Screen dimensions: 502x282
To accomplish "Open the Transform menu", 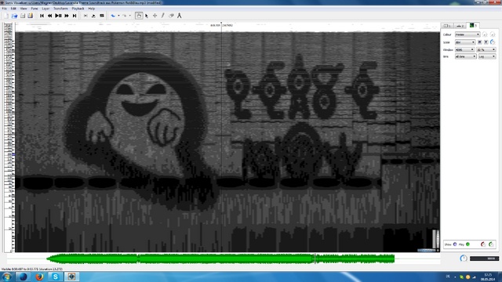I will 60,9.
